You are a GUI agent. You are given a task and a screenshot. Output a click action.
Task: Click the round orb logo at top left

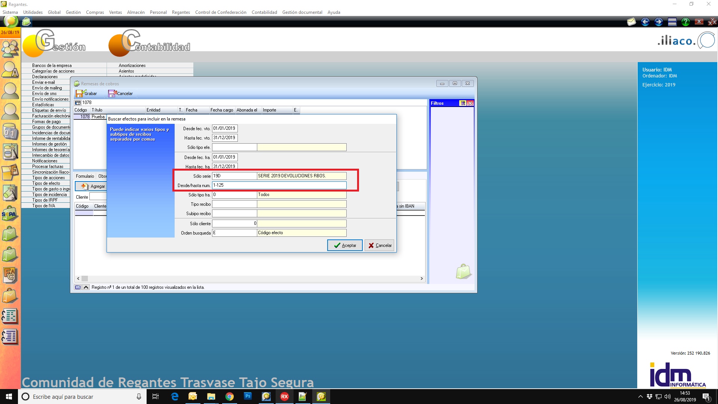click(x=10, y=21)
